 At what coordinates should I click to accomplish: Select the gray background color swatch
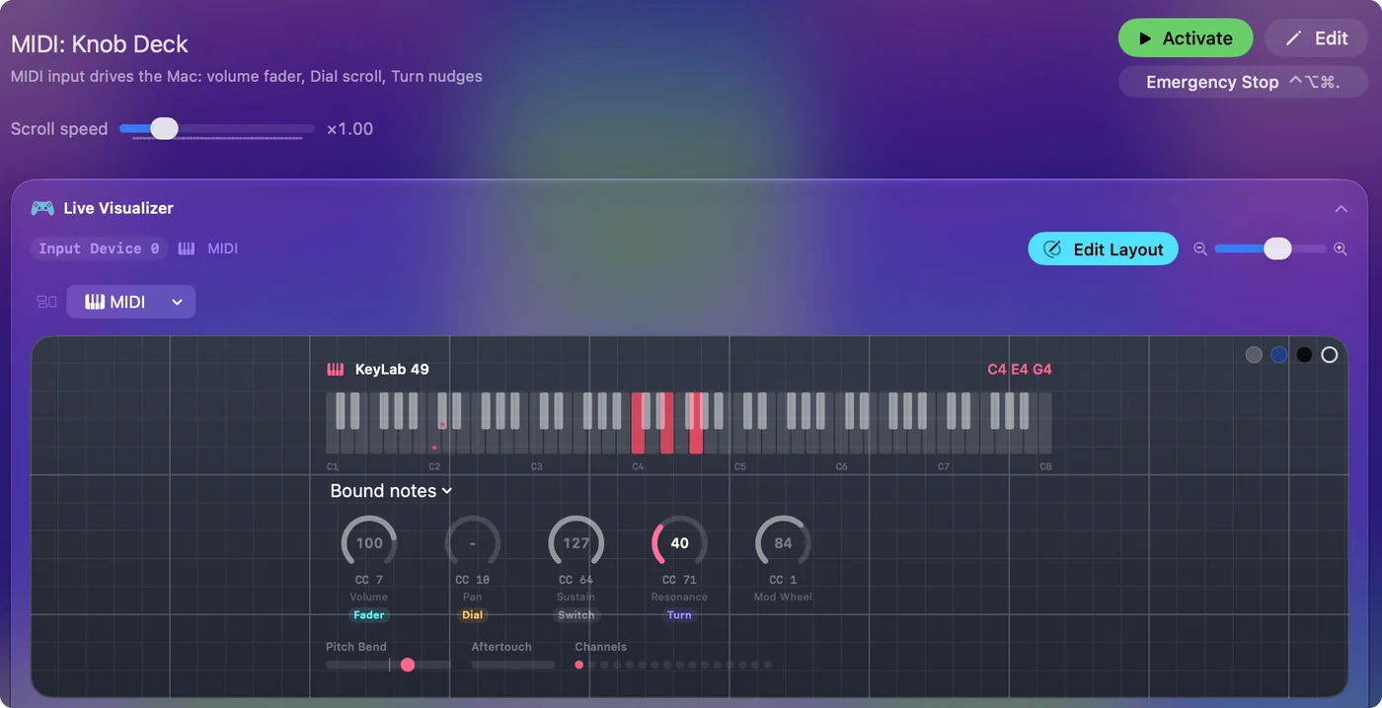(x=1254, y=355)
